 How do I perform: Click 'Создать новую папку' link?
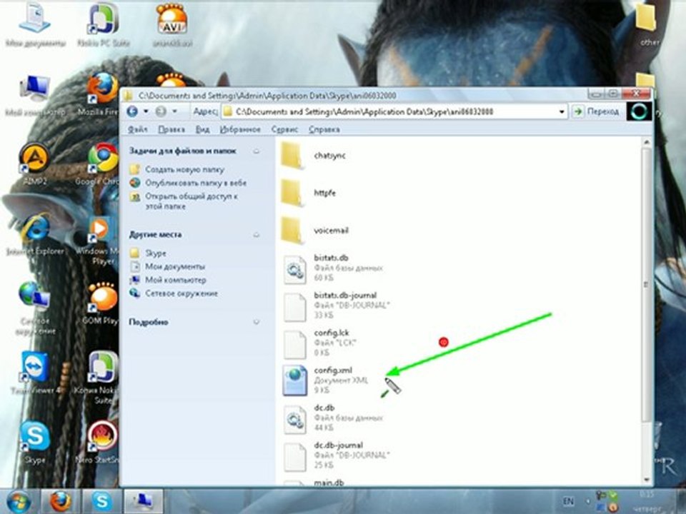pos(184,170)
